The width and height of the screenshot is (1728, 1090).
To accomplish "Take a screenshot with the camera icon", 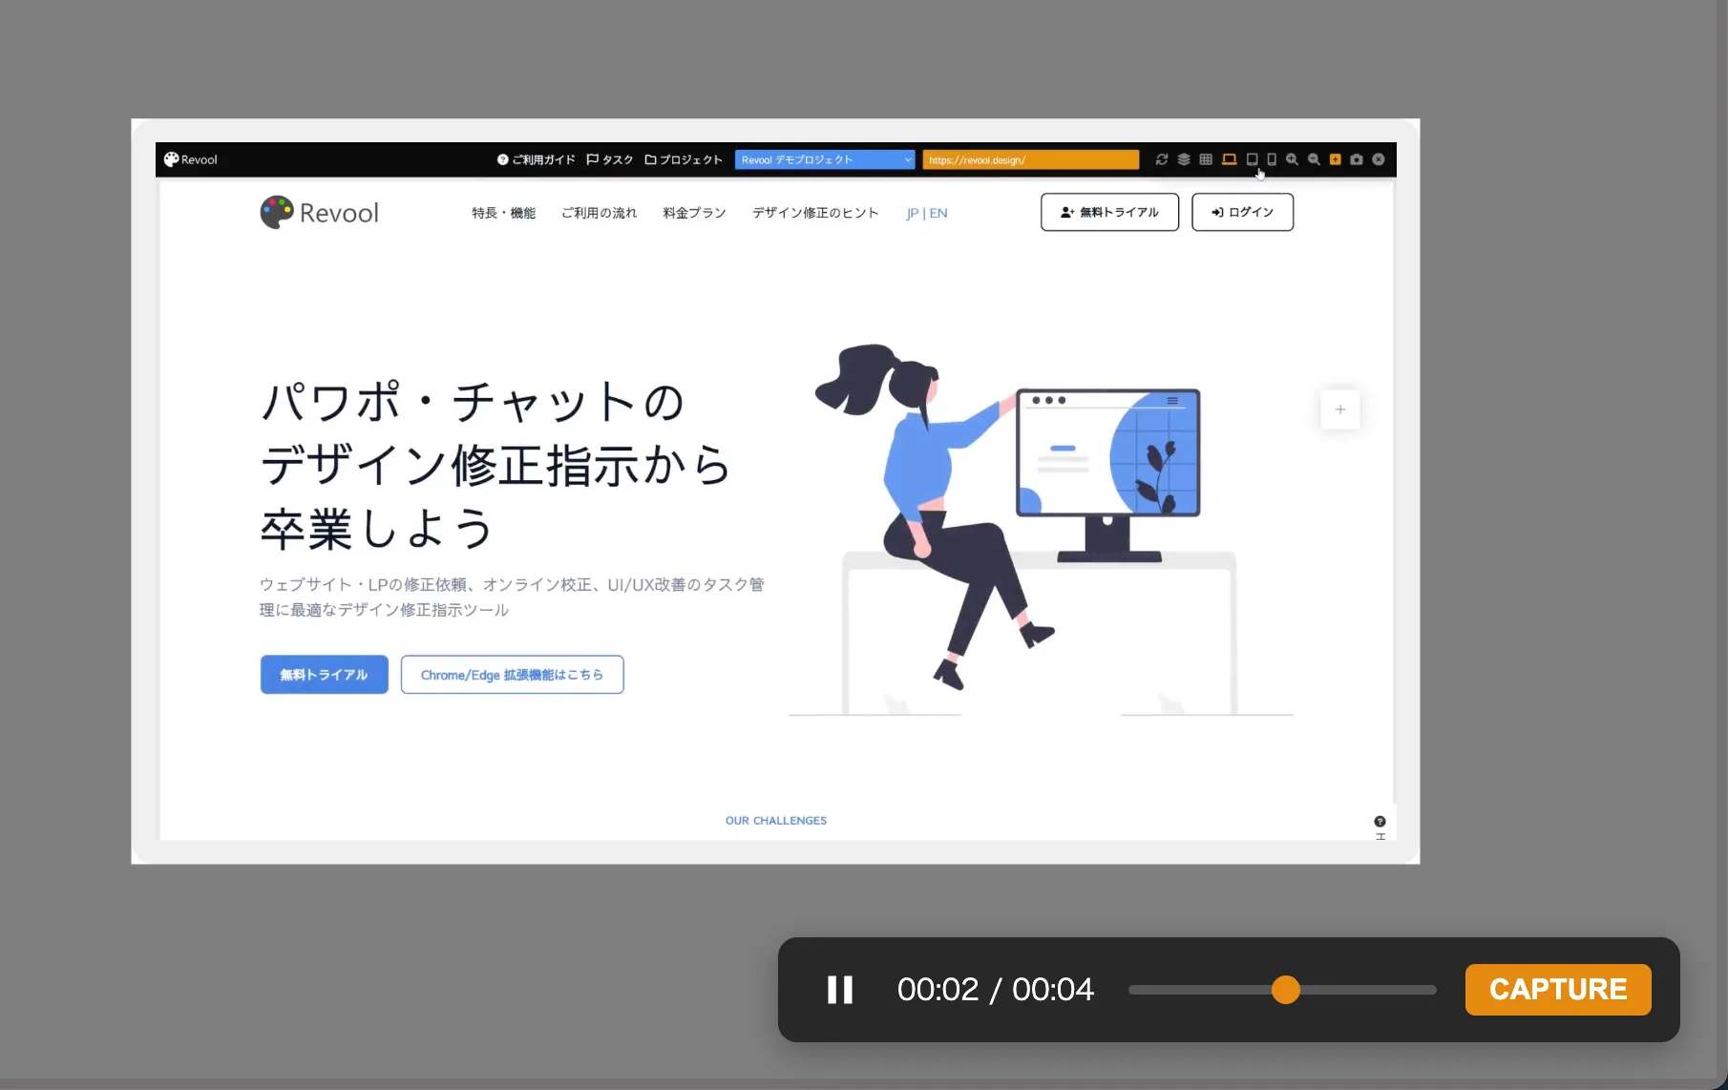I will pos(1357,159).
